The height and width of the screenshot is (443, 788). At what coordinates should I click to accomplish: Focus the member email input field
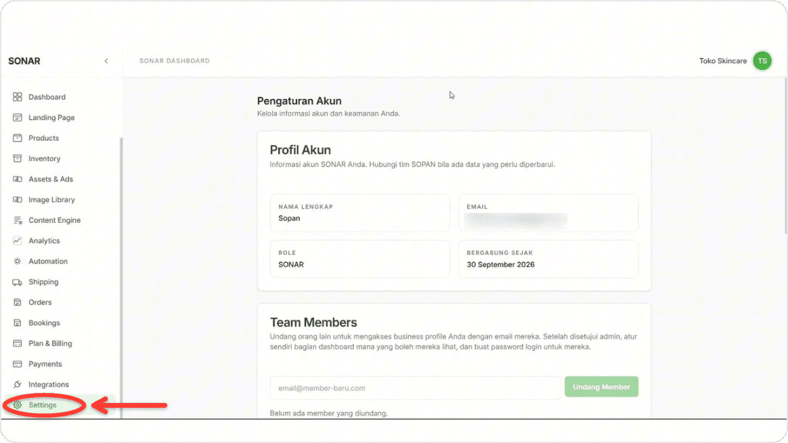[x=415, y=387]
